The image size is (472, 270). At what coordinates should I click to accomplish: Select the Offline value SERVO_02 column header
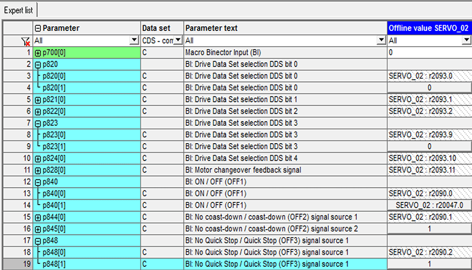(x=430, y=28)
